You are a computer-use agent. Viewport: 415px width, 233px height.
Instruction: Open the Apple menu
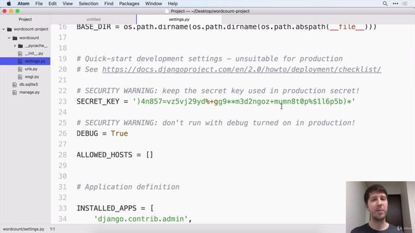(x=8, y=3)
